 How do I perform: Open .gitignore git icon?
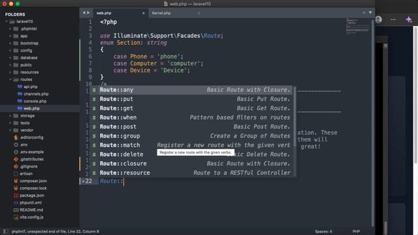click(x=16, y=166)
